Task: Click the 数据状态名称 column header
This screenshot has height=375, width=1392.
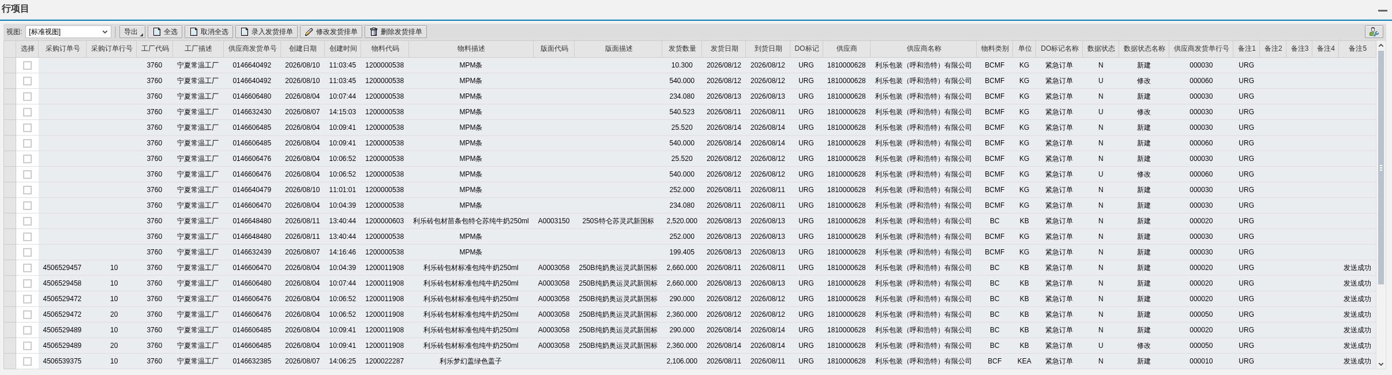Action: [x=1144, y=49]
